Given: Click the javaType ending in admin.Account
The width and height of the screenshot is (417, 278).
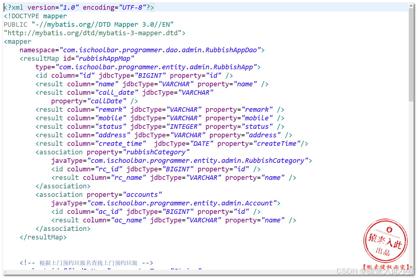Looking at the screenshot, I should pyautogui.click(x=182, y=203).
